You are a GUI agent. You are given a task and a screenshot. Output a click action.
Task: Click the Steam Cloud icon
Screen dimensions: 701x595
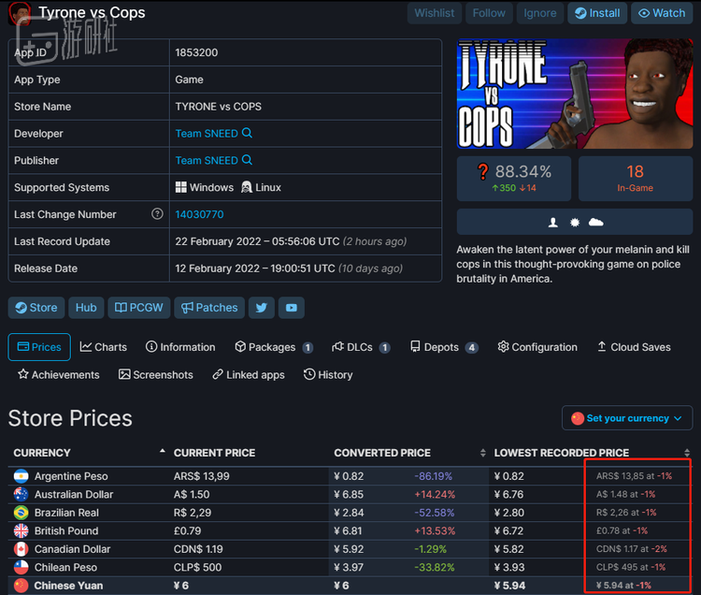pos(596,223)
